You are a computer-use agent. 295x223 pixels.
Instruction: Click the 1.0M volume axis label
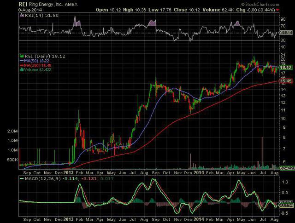(12, 150)
